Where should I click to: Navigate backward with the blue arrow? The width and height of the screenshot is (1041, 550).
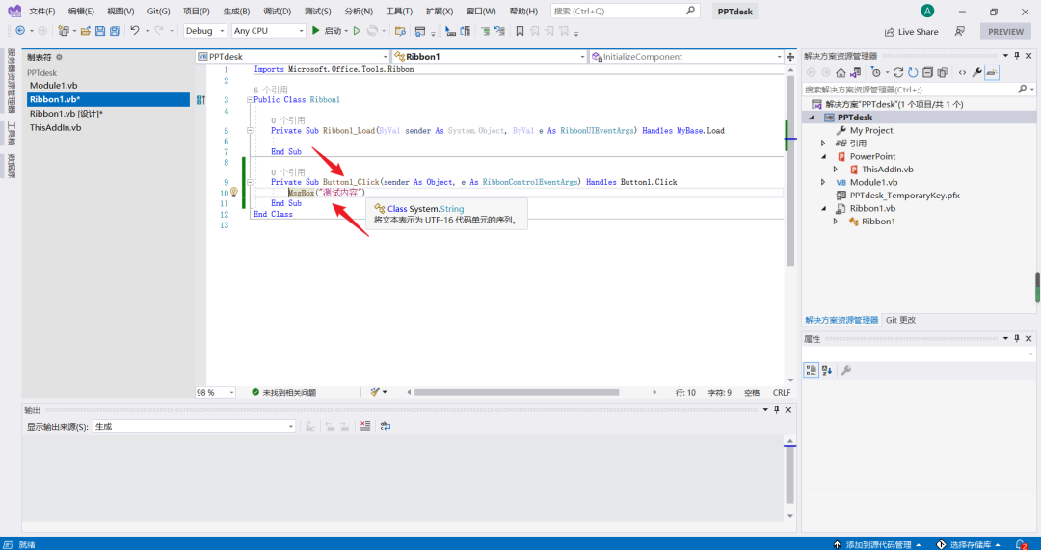20,31
